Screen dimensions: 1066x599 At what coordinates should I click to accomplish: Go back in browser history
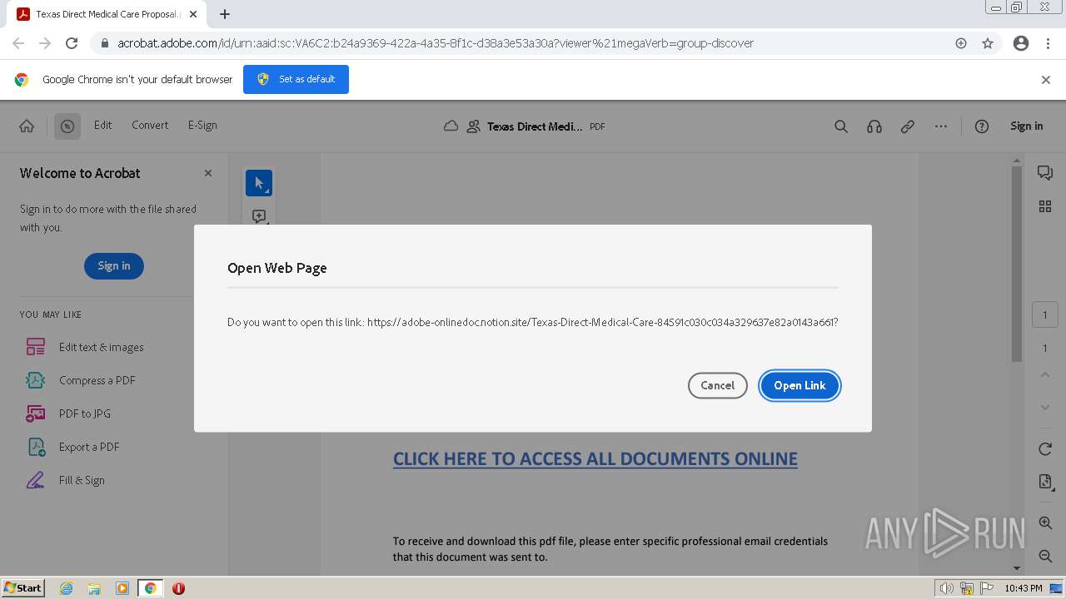[18, 43]
